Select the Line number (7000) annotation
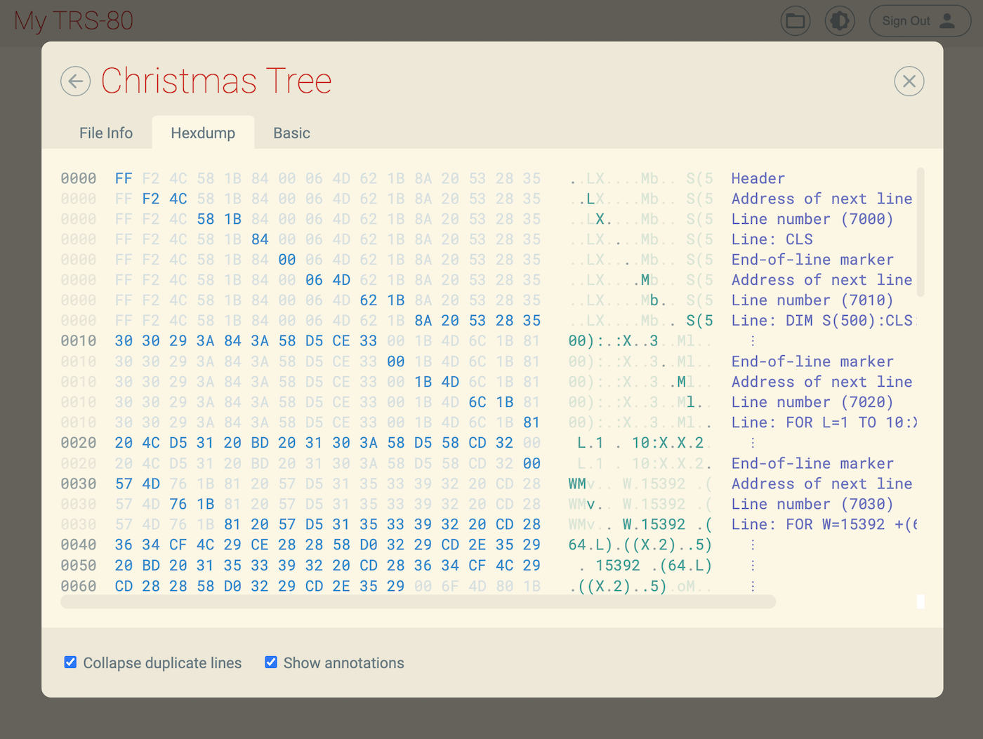 point(812,219)
